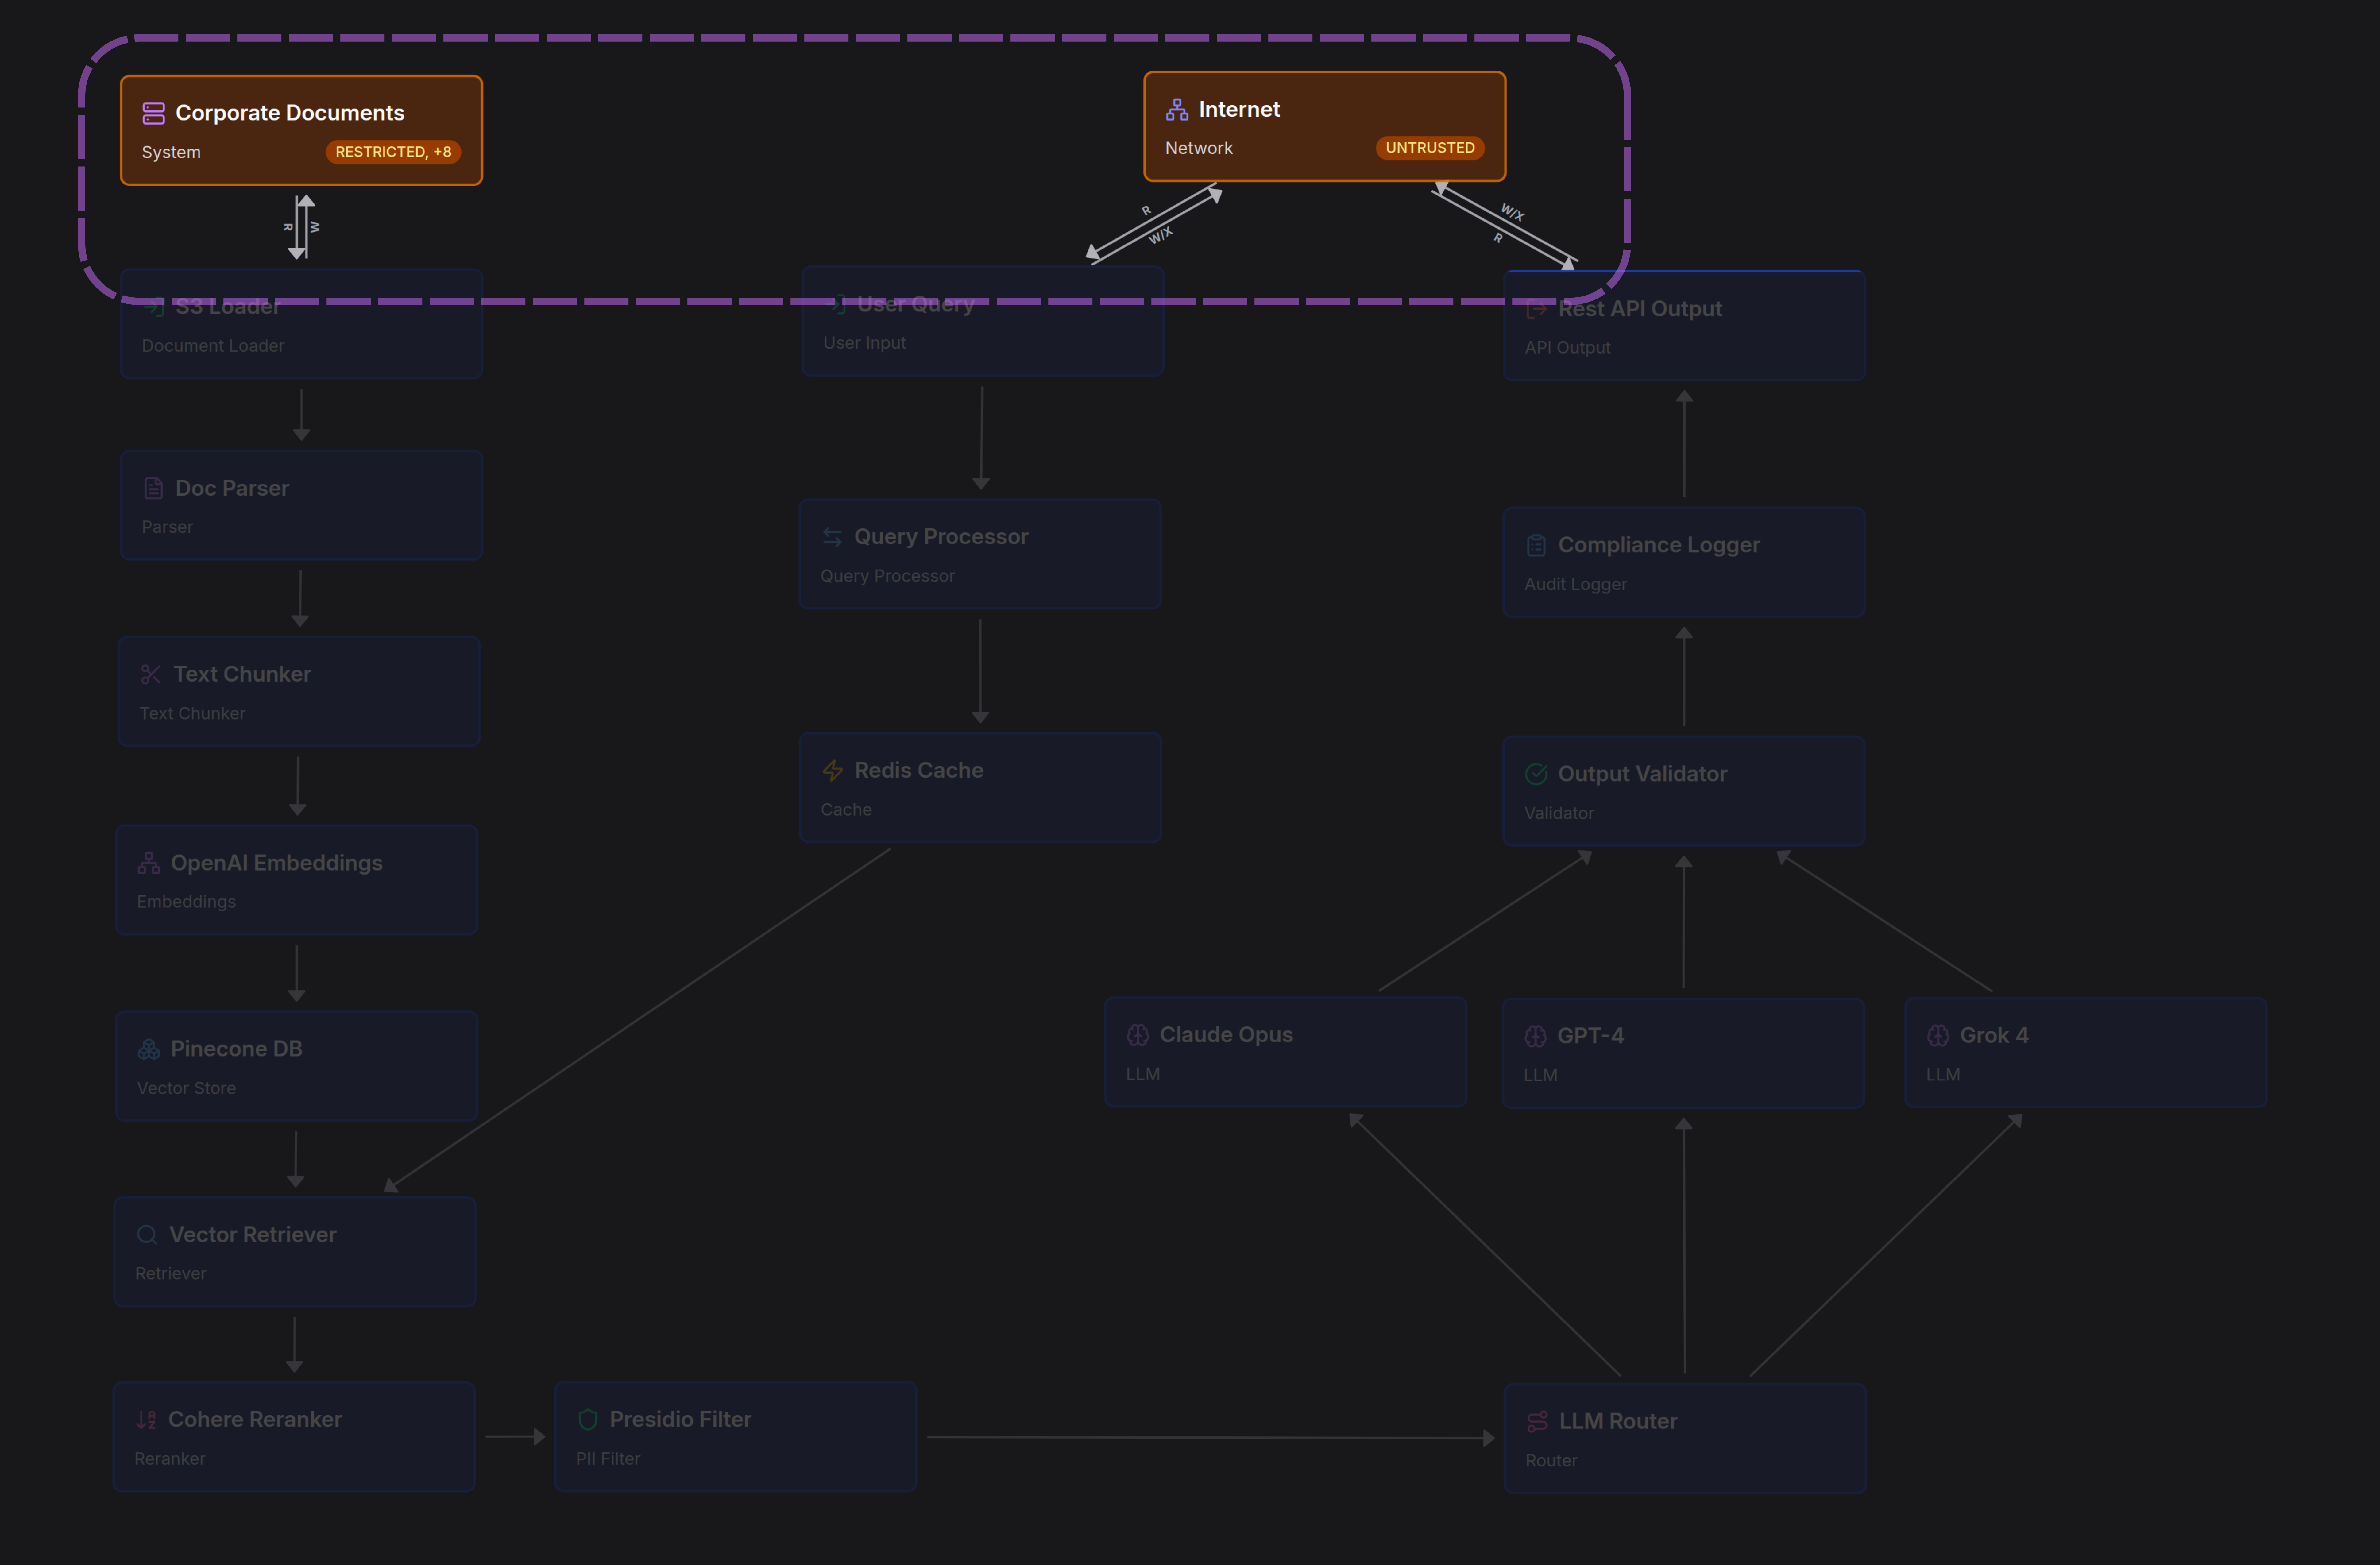This screenshot has width=2380, height=1565.
Task: Click the RESTRICTED, +8 badge
Action: (x=393, y=152)
